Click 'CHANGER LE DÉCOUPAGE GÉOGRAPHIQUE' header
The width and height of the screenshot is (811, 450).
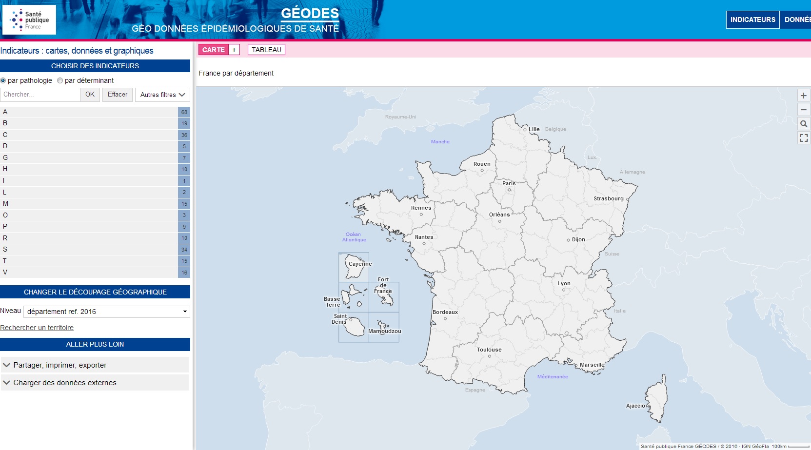click(x=95, y=292)
